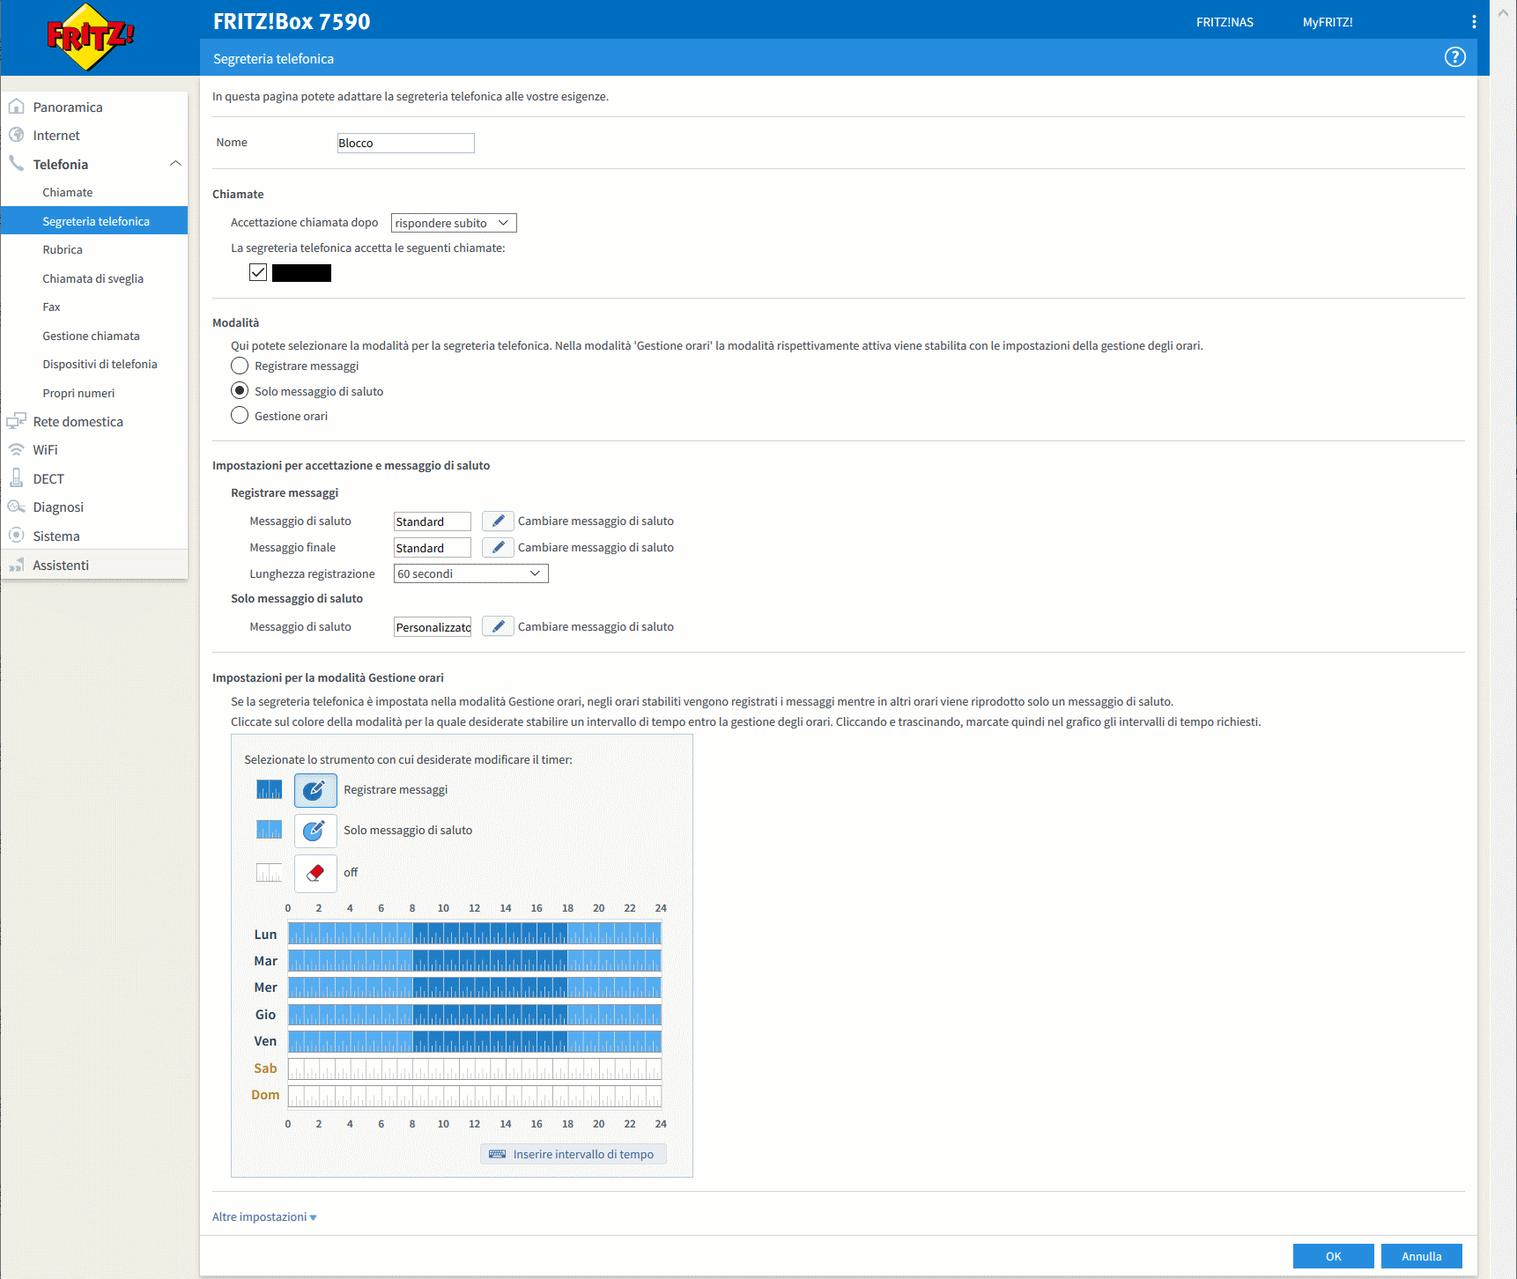Click Inserire intervallo di tempo button
This screenshot has height=1279, width=1517.
click(573, 1154)
